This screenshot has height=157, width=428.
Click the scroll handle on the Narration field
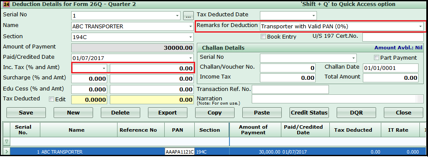(x=419, y=99)
